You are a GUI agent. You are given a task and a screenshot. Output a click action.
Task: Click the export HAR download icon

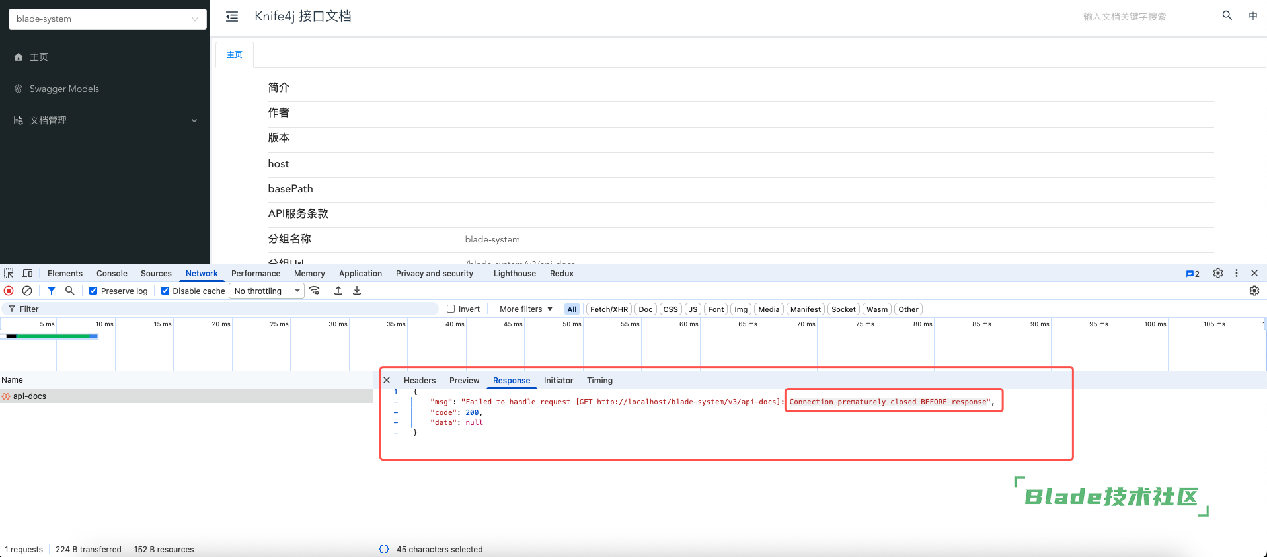coord(357,291)
